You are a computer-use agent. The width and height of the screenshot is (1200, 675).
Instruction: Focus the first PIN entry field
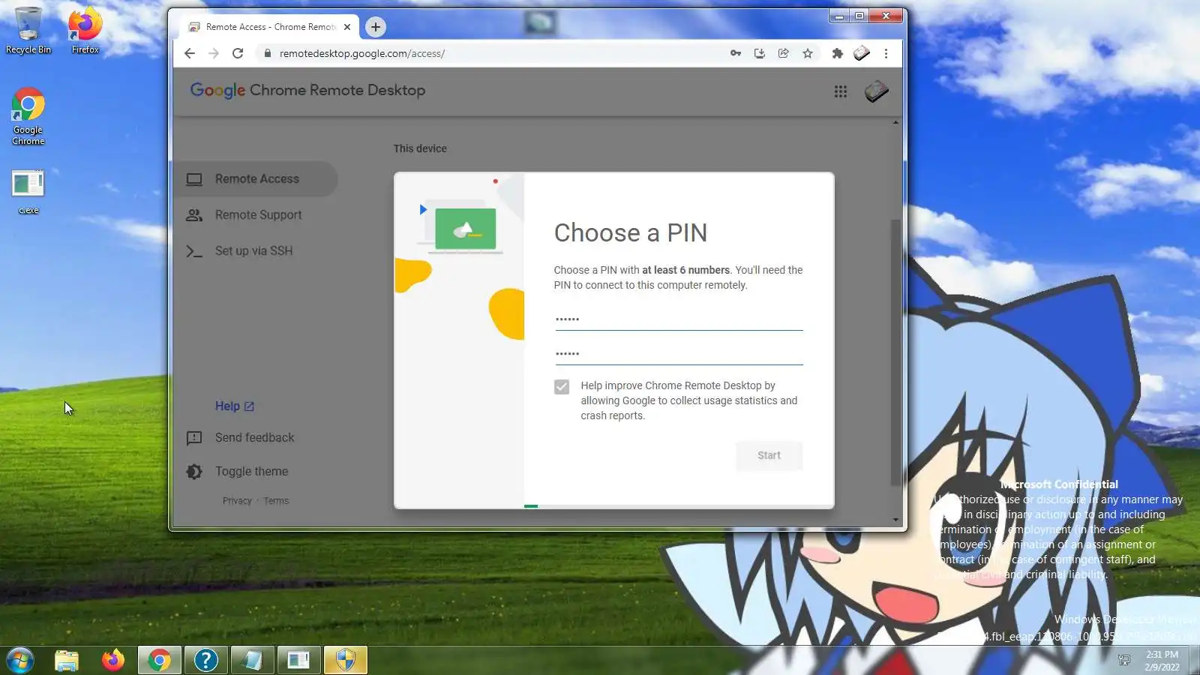point(679,319)
